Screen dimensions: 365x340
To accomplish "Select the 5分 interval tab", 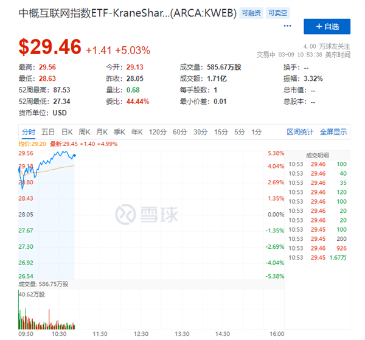I will click(x=240, y=132).
